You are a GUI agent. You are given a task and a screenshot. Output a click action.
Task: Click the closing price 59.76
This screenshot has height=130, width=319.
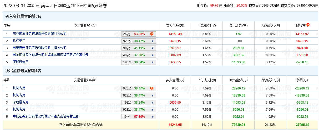[x=214, y=5]
